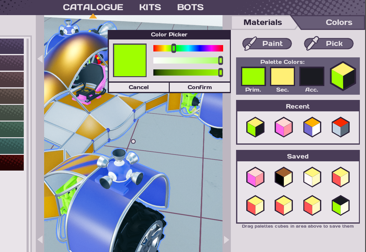Select the teal material swatch

point(12,146)
